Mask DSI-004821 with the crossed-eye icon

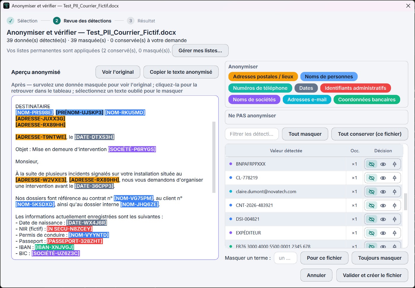pos(371,219)
